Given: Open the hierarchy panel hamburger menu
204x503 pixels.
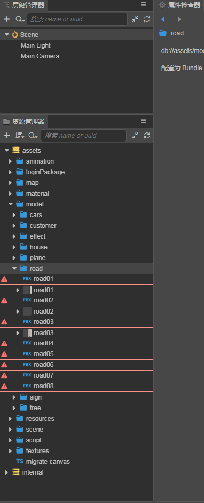Looking at the screenshot, I should tap(143, 4).
